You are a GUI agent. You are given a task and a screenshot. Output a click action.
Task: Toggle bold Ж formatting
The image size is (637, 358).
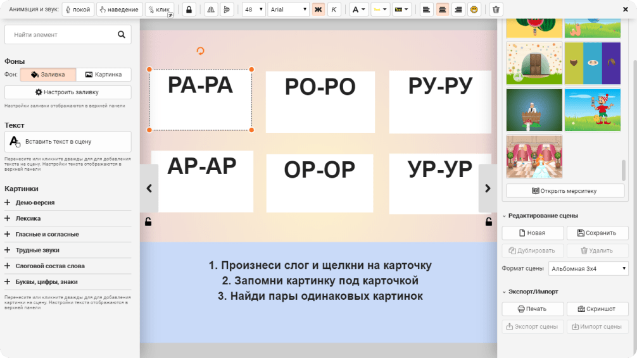318,9
